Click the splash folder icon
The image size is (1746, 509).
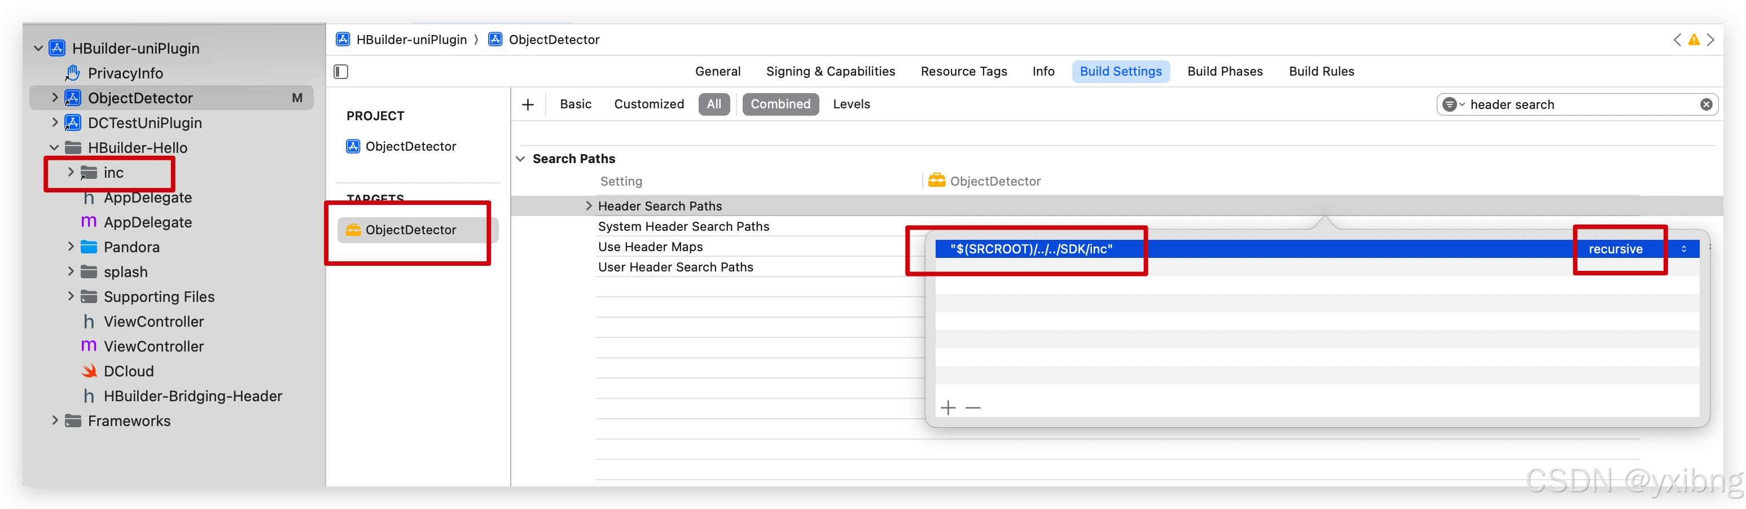pyautogui.click(x=89, y=272)
